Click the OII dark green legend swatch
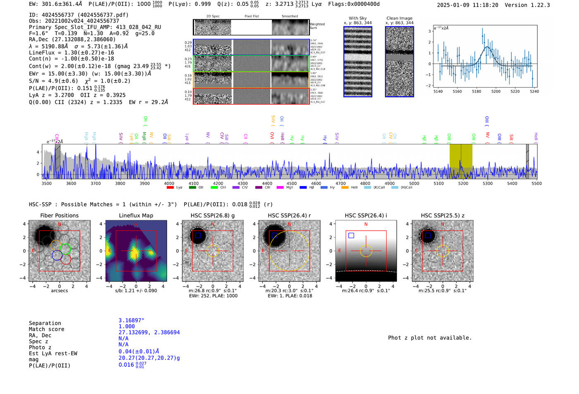 coord(192,188)
